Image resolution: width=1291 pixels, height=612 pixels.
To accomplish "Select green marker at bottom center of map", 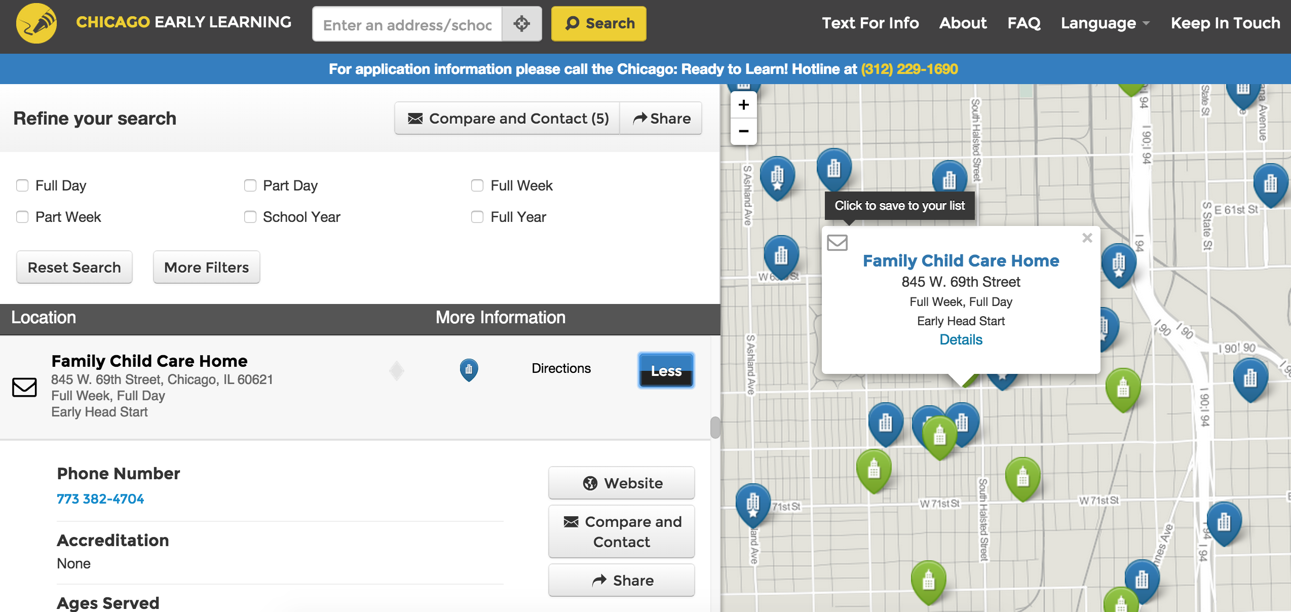I will point(929,582).
